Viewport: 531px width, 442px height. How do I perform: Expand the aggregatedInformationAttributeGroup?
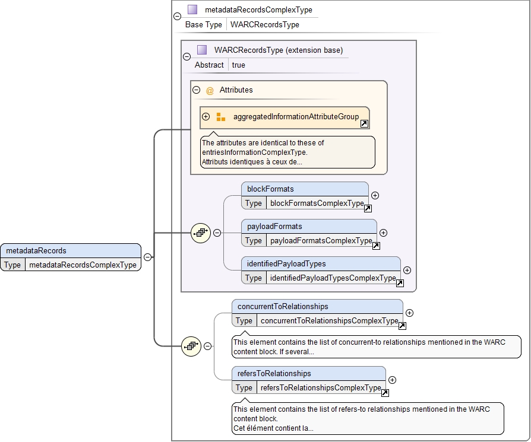[206, 117]
